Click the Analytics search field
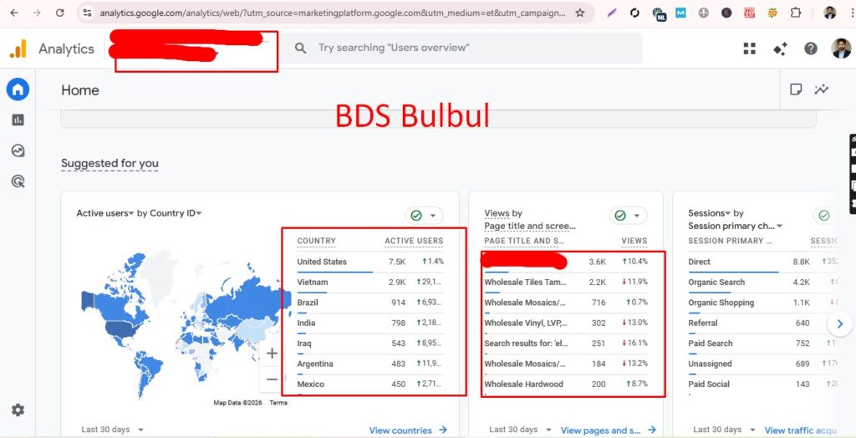The width and height of the screenshot is (856, 438). (x=461, y=48)
